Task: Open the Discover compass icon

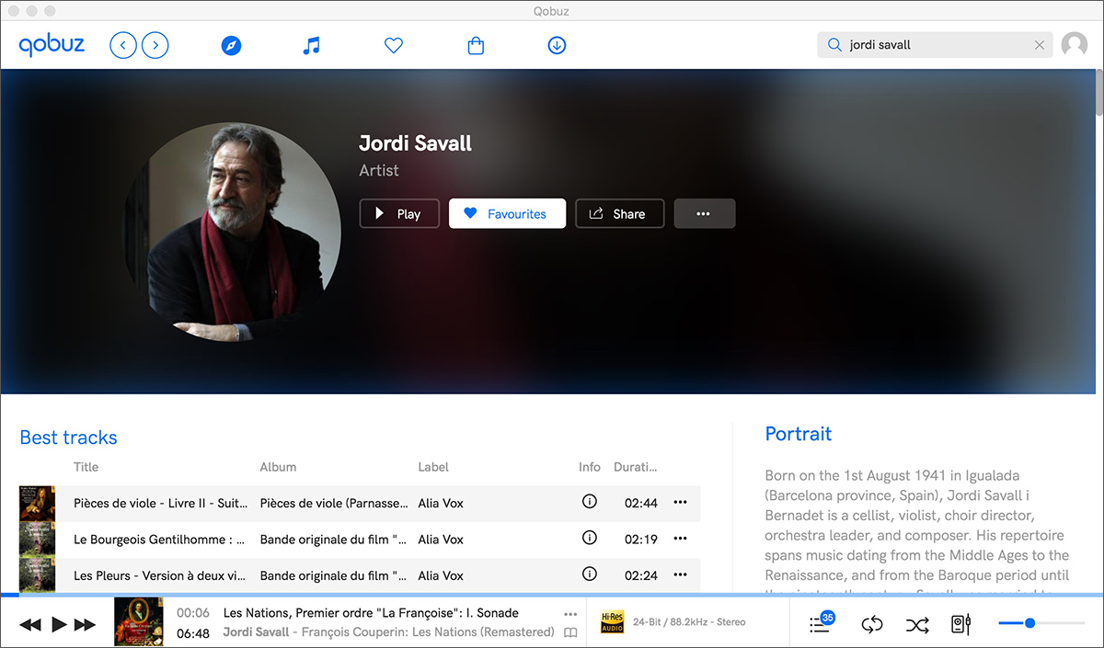Action: point(232,45)
